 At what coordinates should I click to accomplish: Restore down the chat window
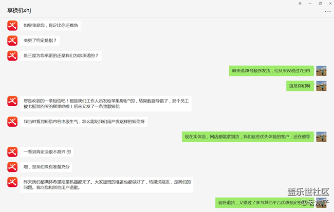tap(320, 4)
